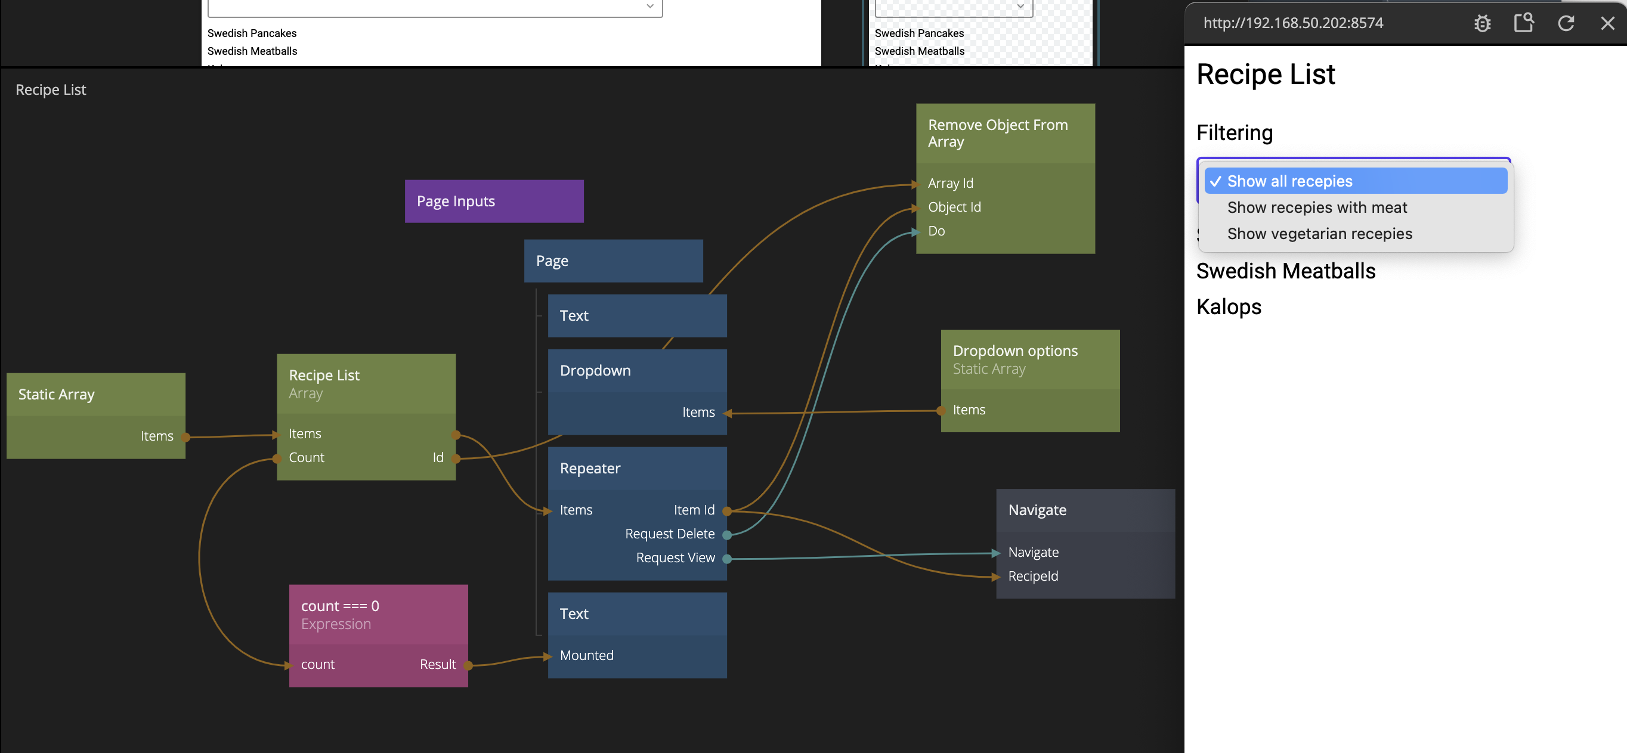The width and height of the screenshot is (1627, 753).
Task: Close the preview panel
Action: coord(1607,23)
